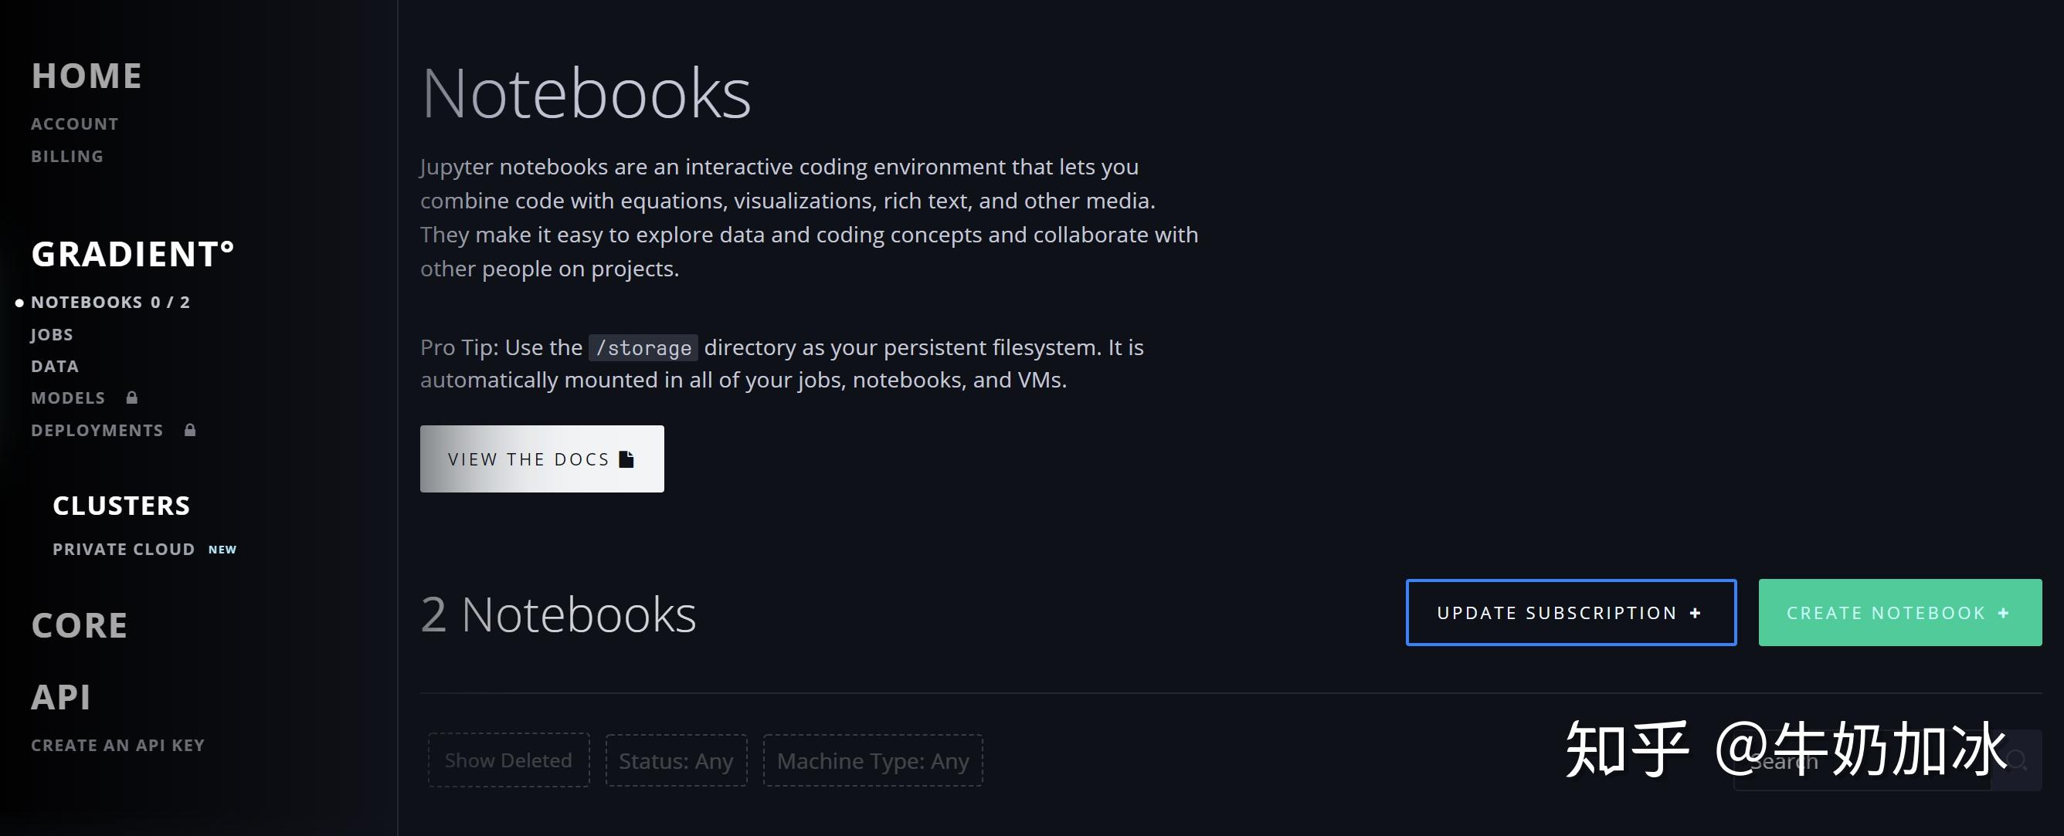Click the plus icon on Create Notebook
This screenshot has width=2064, height=836.
2003,613
